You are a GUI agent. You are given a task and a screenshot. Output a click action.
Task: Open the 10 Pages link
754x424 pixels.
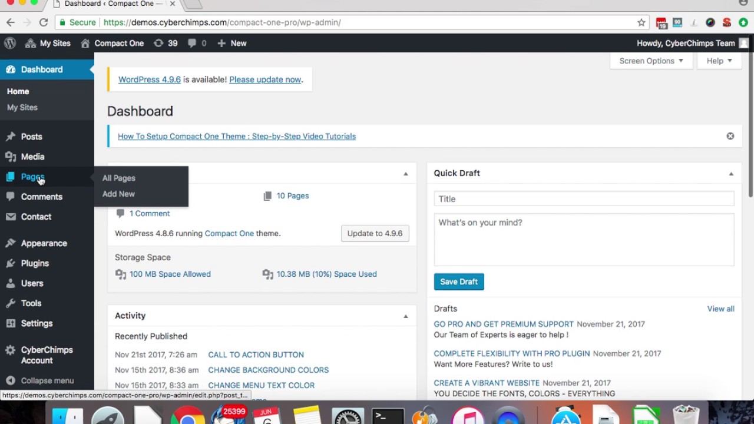[293, 196]
